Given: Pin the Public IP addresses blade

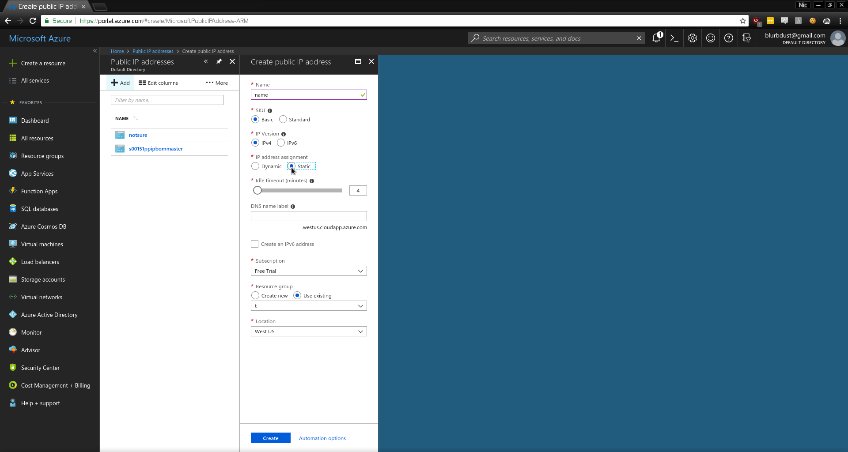Looking at the screenshot, I should pos(219,61).
